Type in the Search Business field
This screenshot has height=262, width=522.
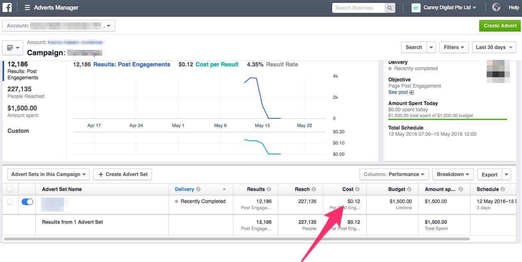pyautogui.click(x=359, y=8)
